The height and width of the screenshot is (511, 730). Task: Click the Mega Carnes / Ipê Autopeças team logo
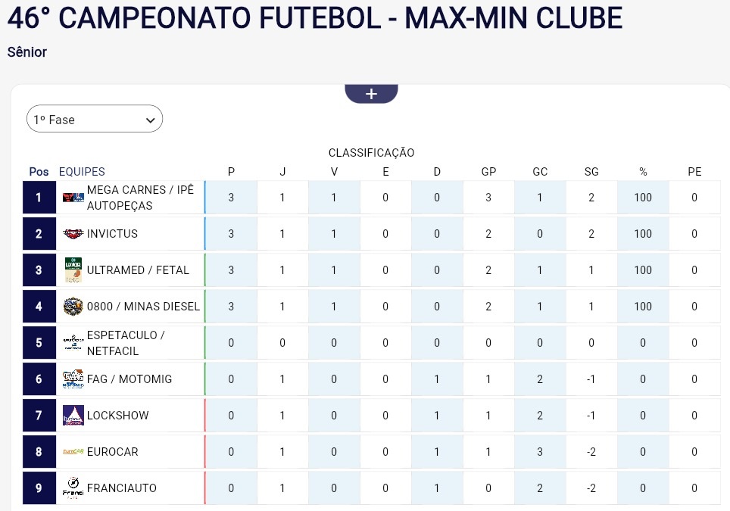73,198
